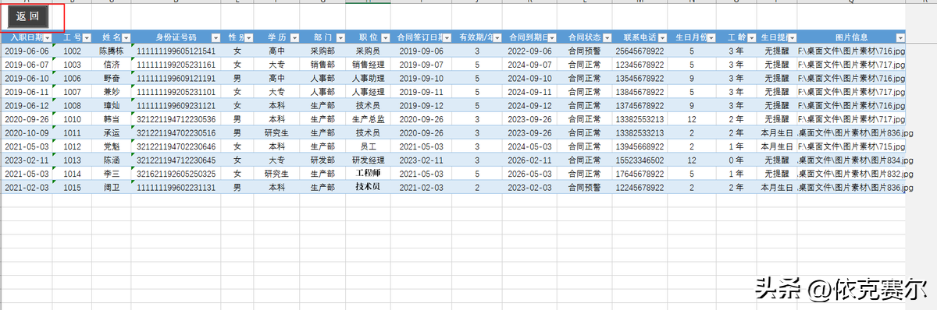937x310 pixels.
Task: Select the name cell 兼妙
Action: click(112, 92)
